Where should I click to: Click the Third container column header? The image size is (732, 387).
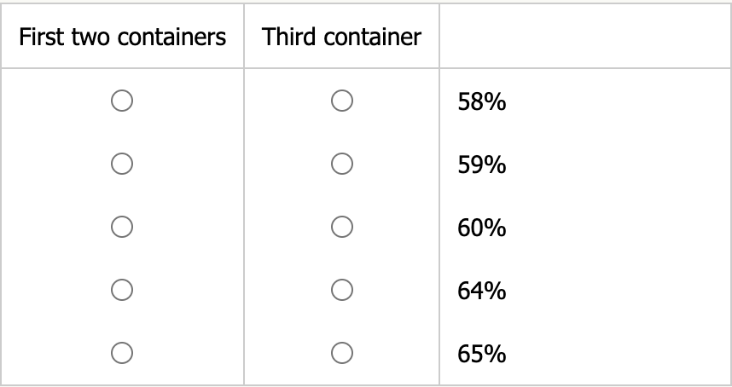pyautogui.click(x=341, y=38)
